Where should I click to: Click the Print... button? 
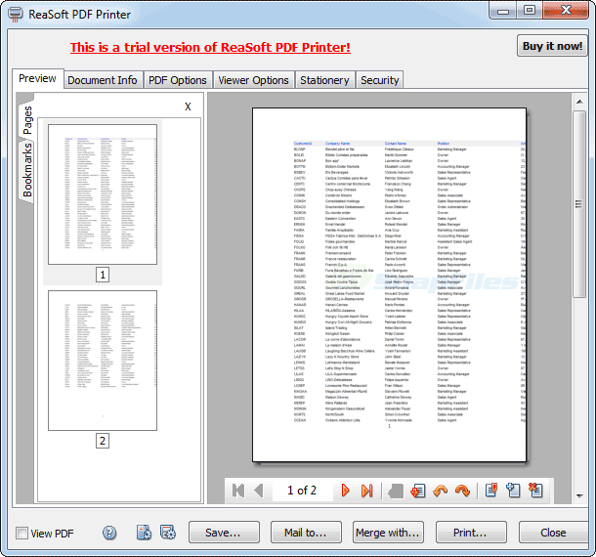tap(471, 533)
